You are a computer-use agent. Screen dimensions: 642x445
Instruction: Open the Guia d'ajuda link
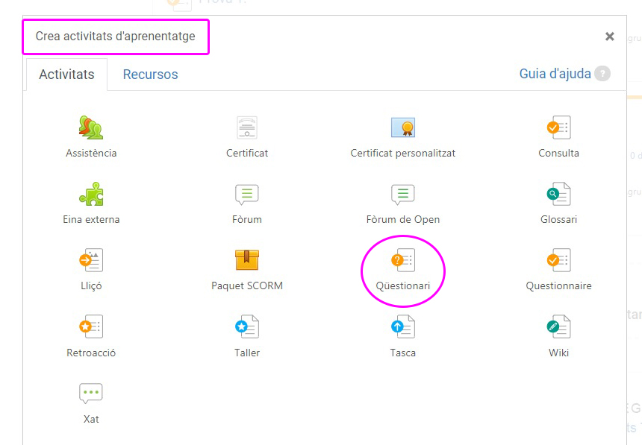[x=555, y=74]
